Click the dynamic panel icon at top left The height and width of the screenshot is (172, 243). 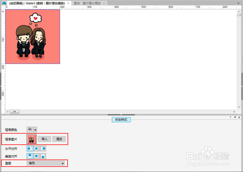coord(4,3)
